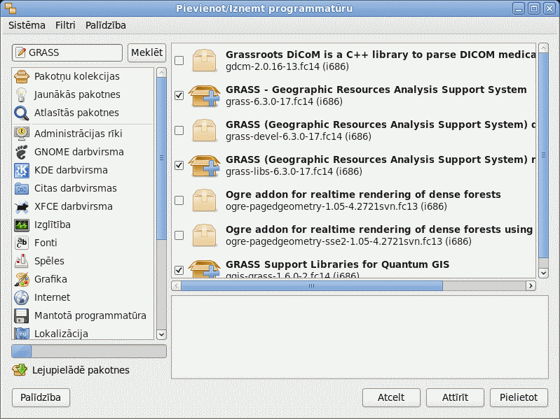This screenshot has width=560, height=419.
Task: Uncheck GRASS Support Libraries for Quantum GIS
Action: [179, 270]
